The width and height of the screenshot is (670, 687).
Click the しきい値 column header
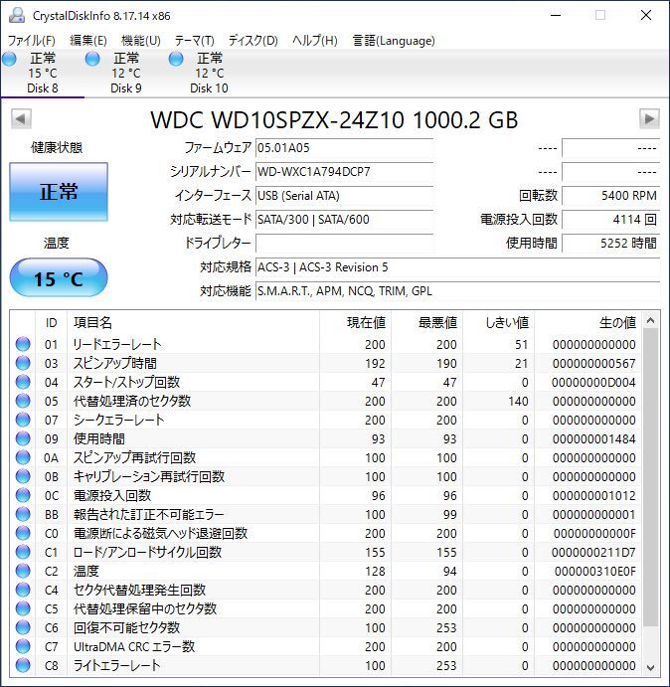click(498, 322)
